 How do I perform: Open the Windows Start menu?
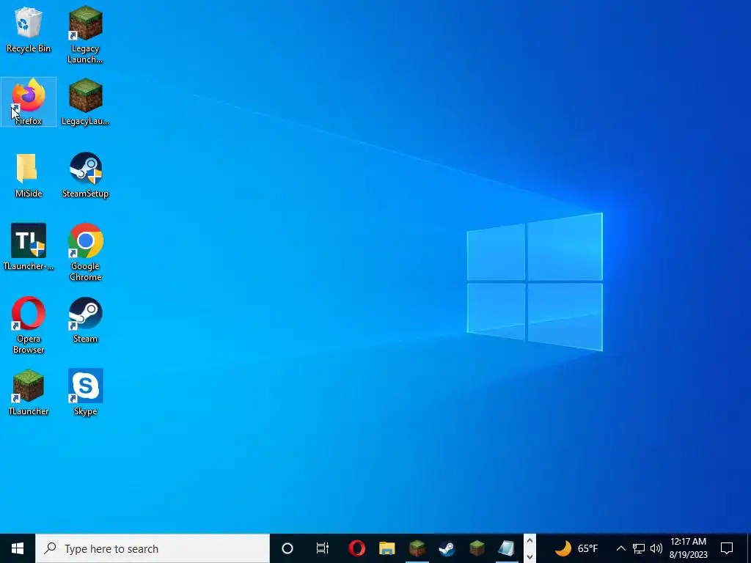tap(18, 548)
